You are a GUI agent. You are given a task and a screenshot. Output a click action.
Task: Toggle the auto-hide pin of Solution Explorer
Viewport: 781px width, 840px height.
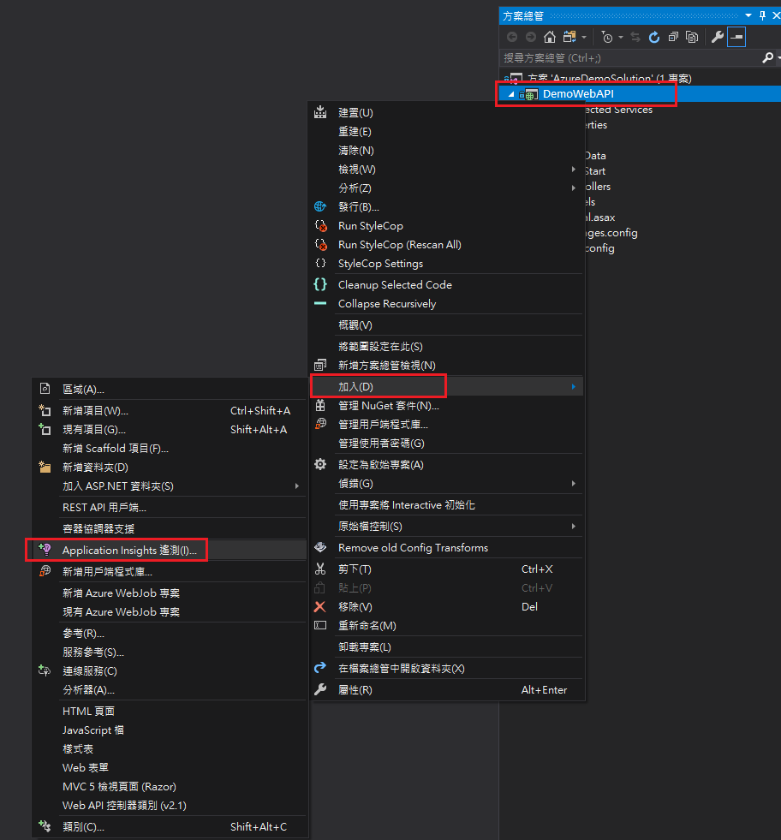[762, 15]
